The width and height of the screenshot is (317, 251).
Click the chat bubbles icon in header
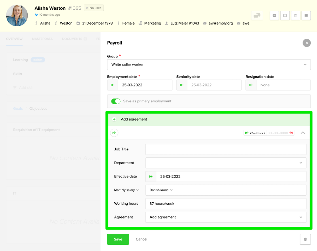(257, 16)
